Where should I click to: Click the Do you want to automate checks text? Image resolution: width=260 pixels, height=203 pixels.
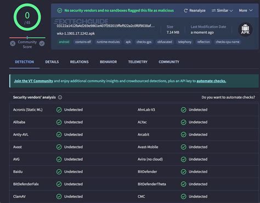228,97
